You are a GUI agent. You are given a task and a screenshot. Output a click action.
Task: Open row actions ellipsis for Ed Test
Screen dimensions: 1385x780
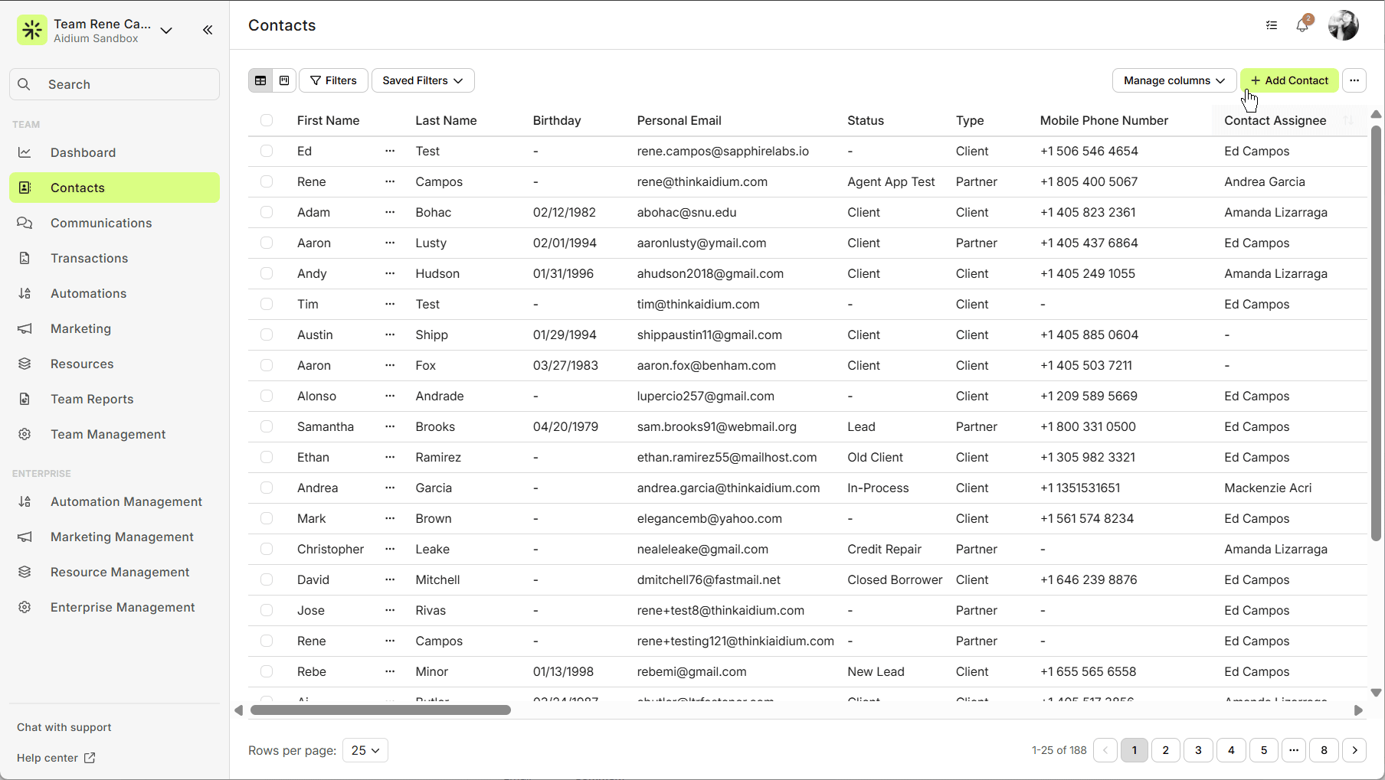point(390,151)
